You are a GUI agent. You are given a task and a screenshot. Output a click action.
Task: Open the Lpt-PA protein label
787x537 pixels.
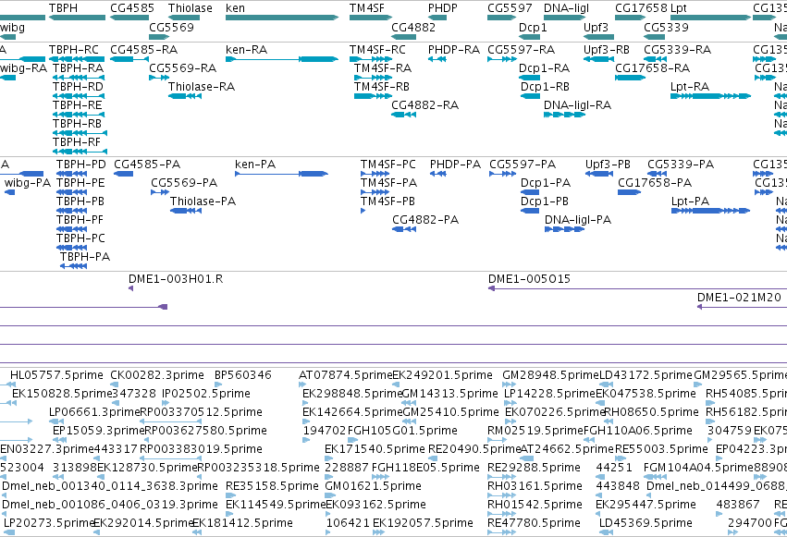coord(690,201)
